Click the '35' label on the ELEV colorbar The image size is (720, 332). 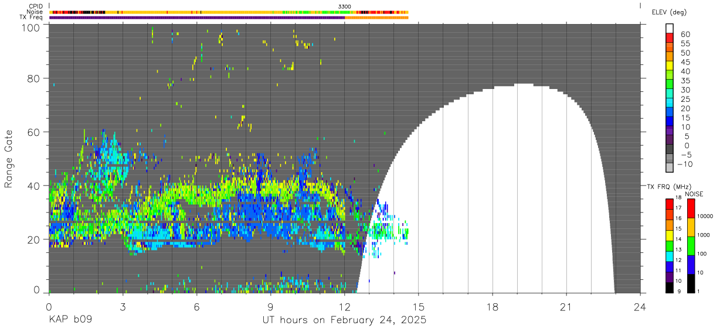685,80
